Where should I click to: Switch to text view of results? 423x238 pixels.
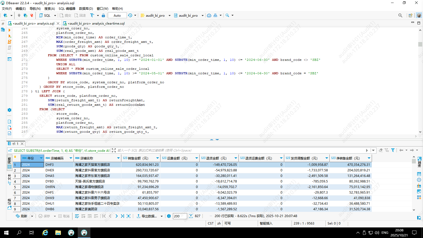10,179
